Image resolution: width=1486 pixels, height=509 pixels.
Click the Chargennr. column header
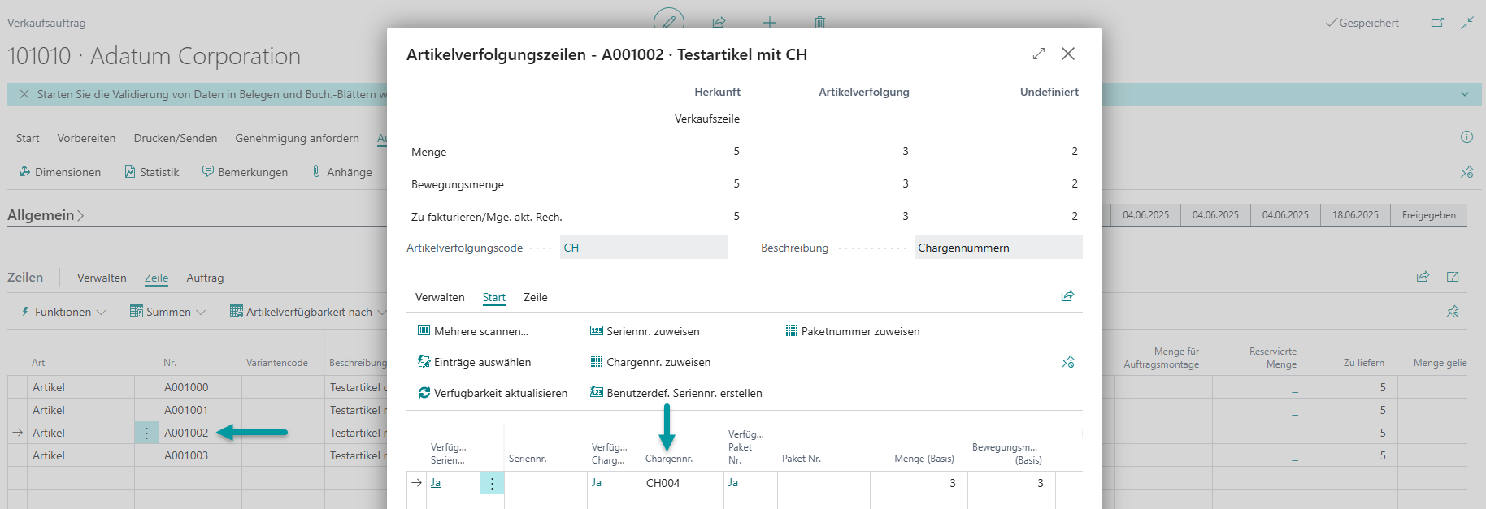(669, 459)
